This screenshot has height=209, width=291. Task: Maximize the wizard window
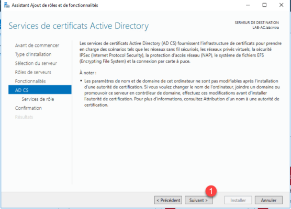tap(264, 5)
